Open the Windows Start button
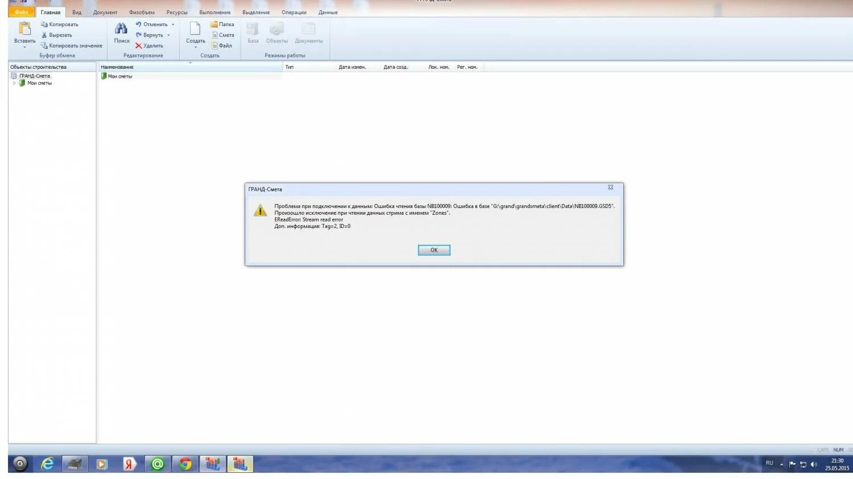853x479 pixels. click(20, 464)
